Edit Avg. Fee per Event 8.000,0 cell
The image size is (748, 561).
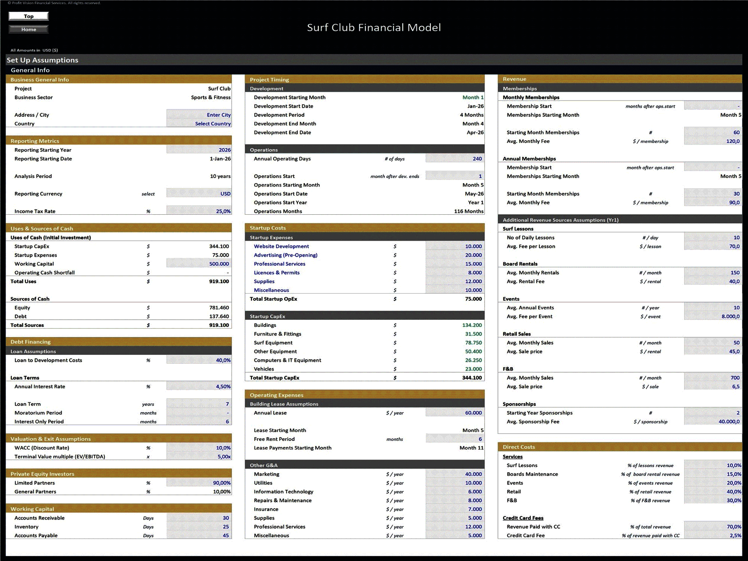pos(713,316)
